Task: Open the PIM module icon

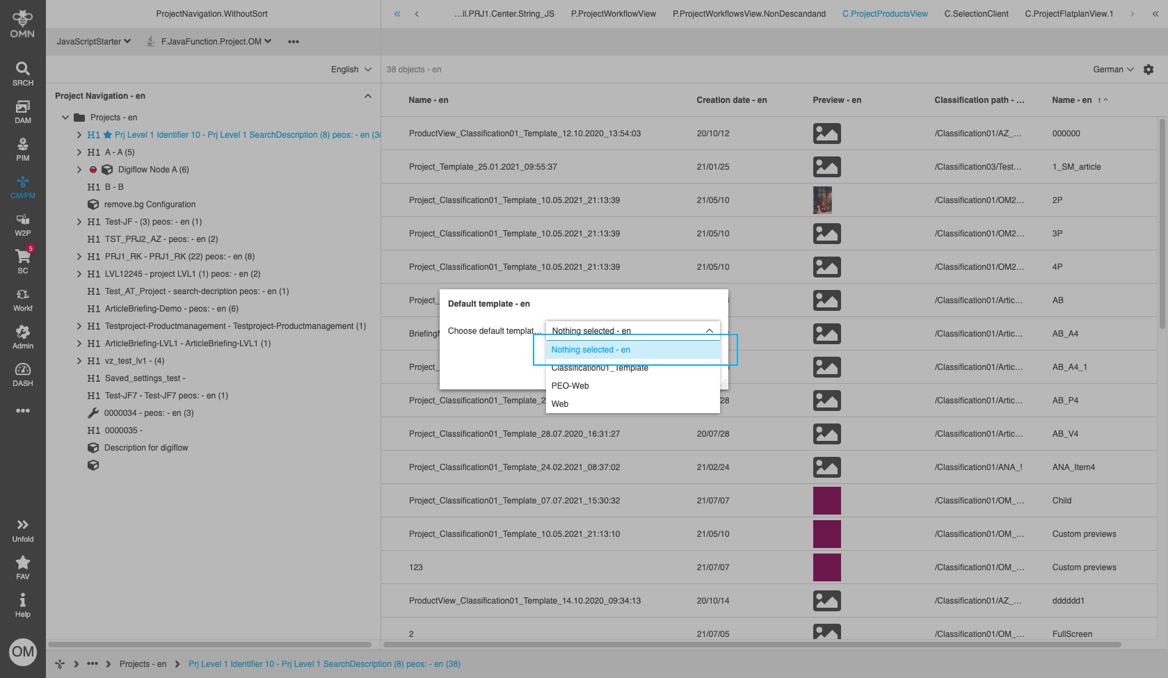Action: coord(22,149)
